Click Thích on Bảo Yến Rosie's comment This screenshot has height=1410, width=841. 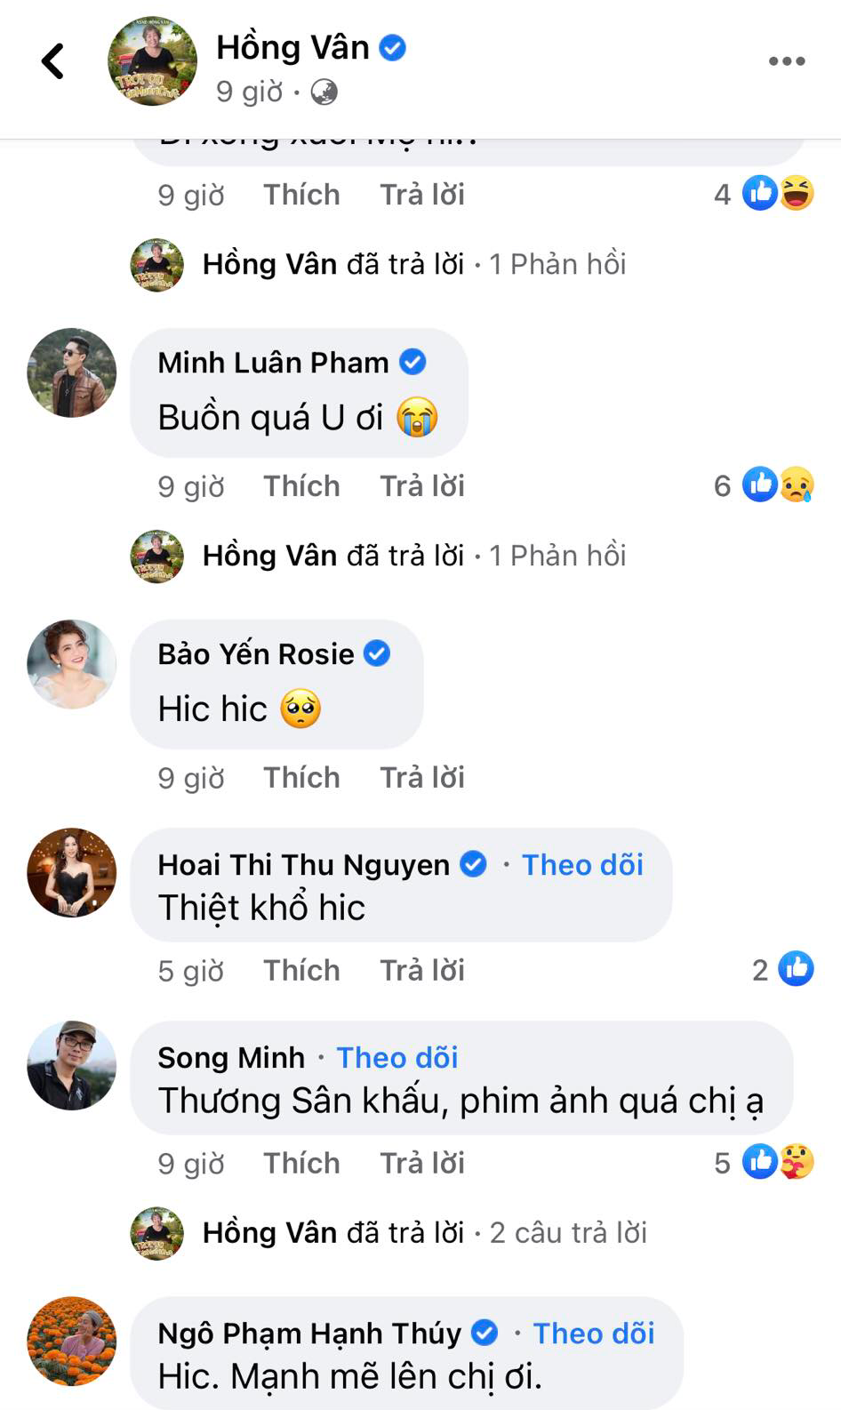click(301, 777)
